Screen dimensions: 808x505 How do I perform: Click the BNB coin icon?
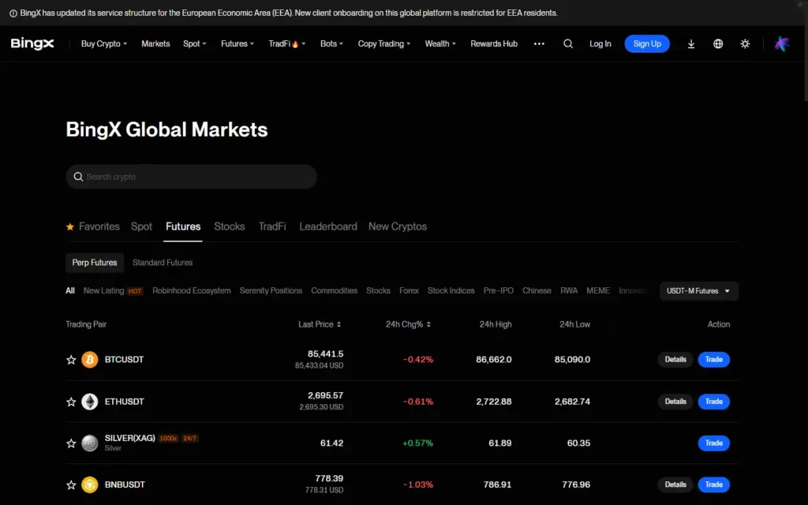90,485
